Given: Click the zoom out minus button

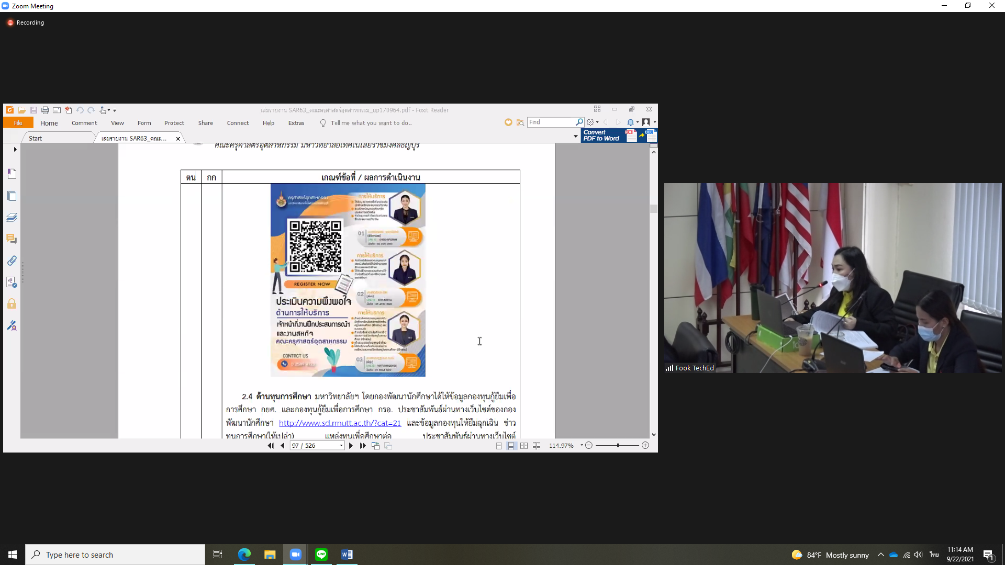Looking at the screenshot, I should [x=589, y=445].
